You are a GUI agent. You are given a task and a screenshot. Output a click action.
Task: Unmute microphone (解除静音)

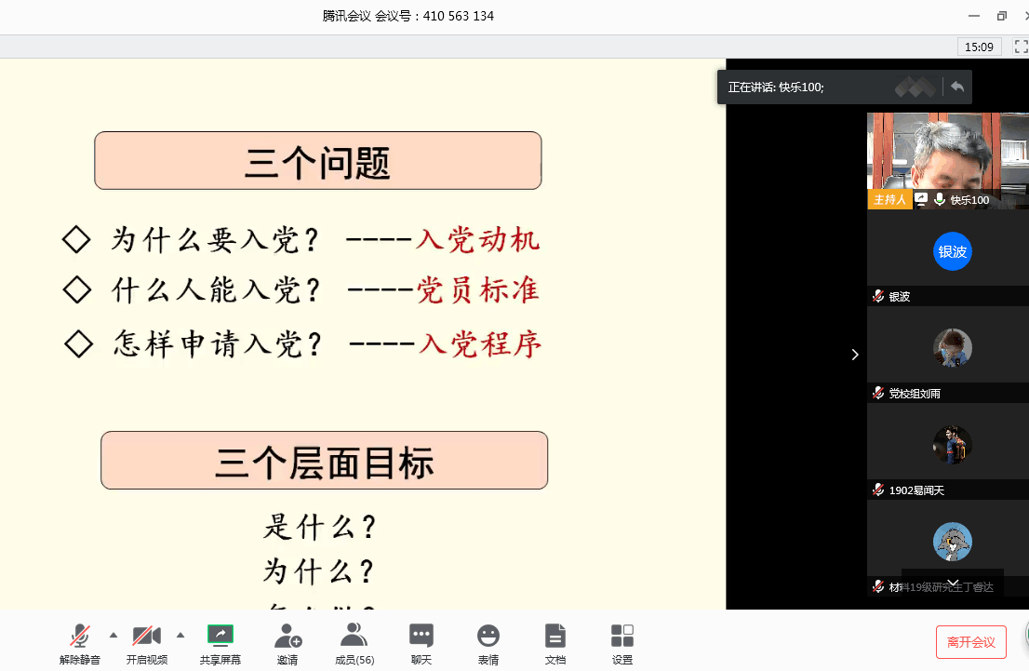click(x=80, y=642)
